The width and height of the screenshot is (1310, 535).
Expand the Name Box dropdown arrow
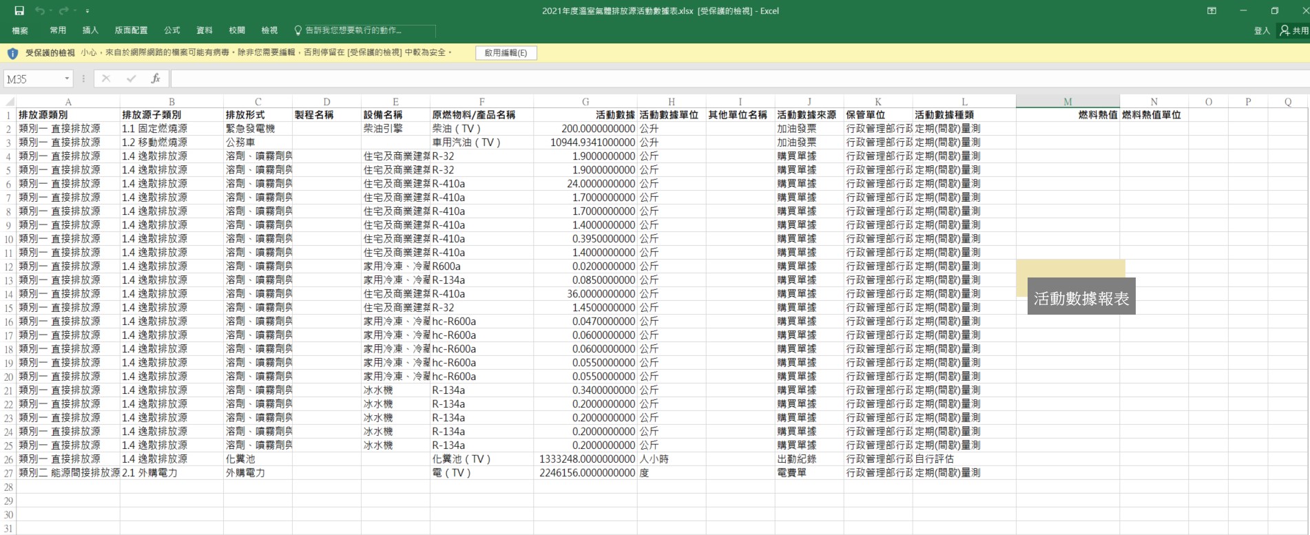click(67, 79)
